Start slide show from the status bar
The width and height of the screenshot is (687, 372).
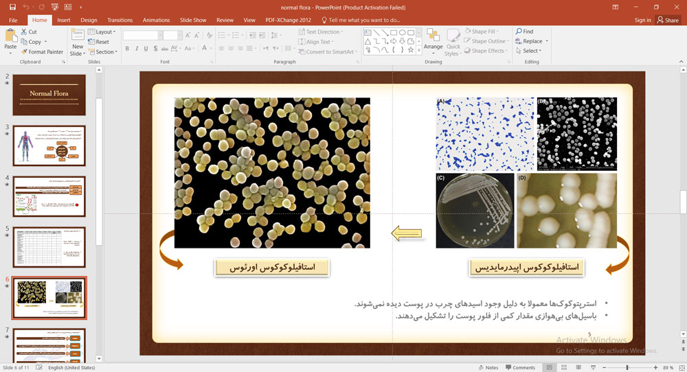[x=595, y=367]
